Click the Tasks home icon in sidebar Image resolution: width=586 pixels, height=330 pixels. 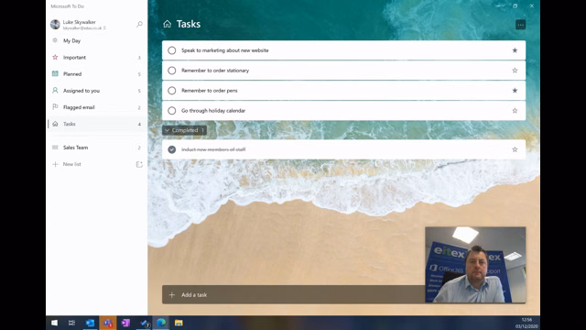[x=55, y=124]
